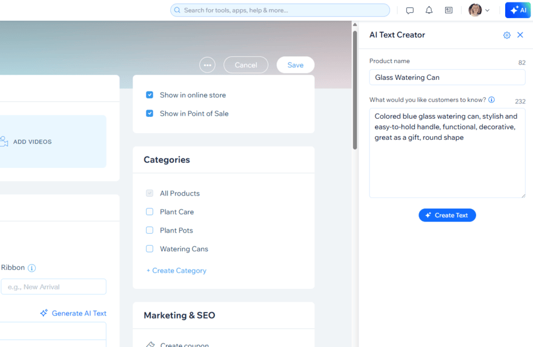Click the AI Text Creator title
Screen dimensions: 533x347
pyautogui.click(x=397, y=35)
